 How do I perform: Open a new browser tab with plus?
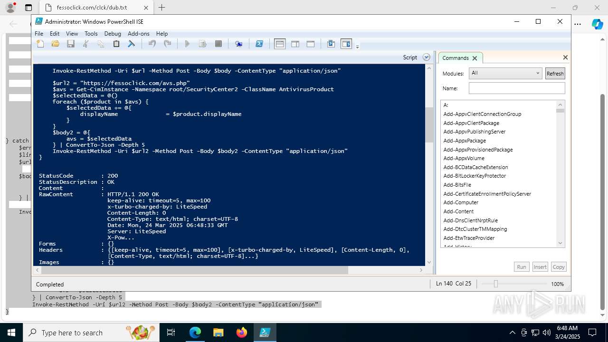[x=161, y=8]
